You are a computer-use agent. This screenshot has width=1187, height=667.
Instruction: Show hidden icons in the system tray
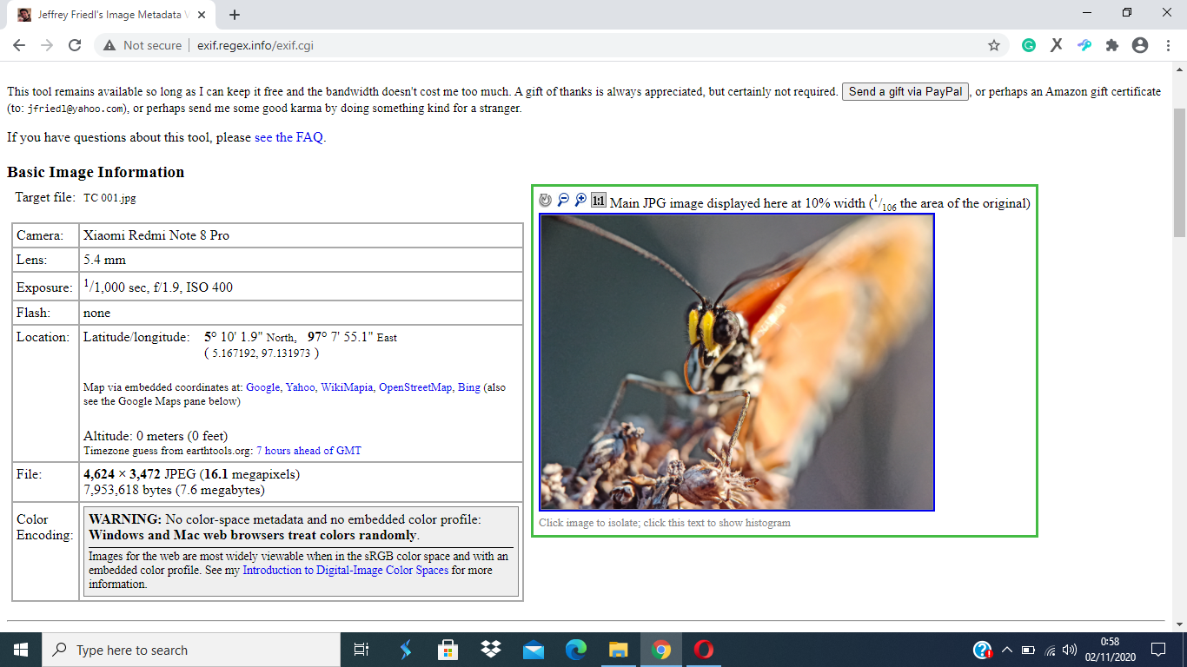[1007, 650]
